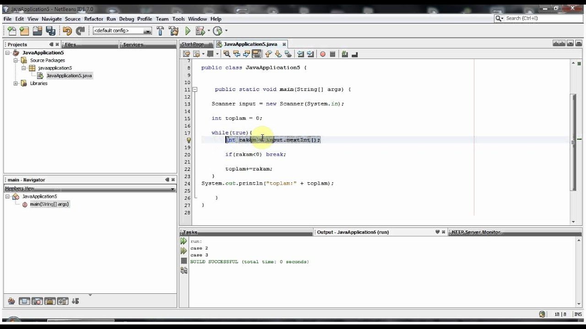Collapse the JavaApplication5 project node
The width and height of the screenshot is (586, 329).
click(8, 53)
